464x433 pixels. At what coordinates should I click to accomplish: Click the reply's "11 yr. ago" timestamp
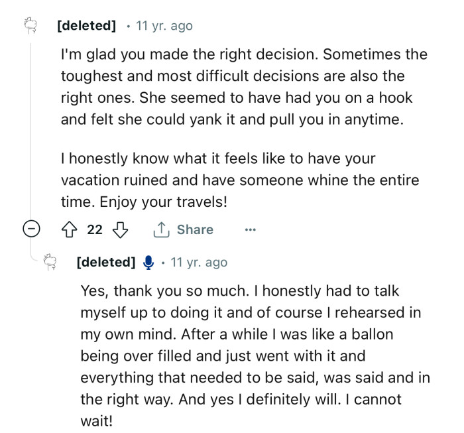coord(199,262)
